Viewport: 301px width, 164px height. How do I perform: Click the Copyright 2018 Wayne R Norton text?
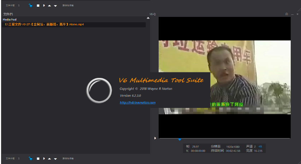tap(146, 89)
